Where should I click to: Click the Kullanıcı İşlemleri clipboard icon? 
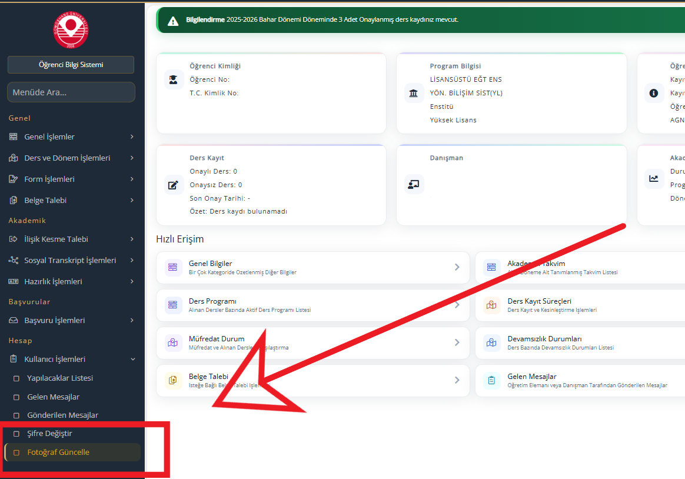(x=14, y=359)
